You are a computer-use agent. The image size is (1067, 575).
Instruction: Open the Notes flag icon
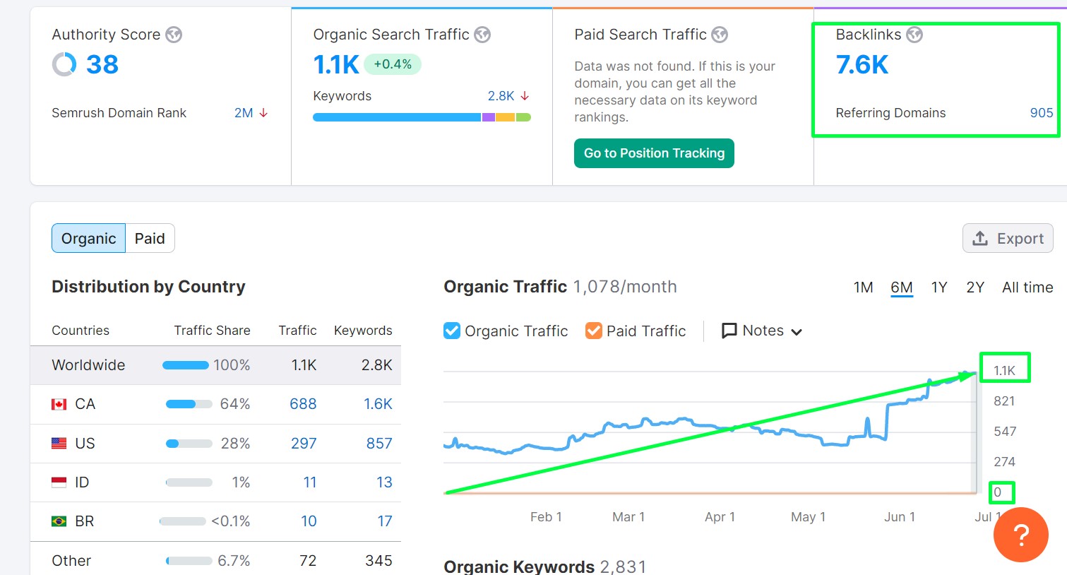tap(729, 330)
